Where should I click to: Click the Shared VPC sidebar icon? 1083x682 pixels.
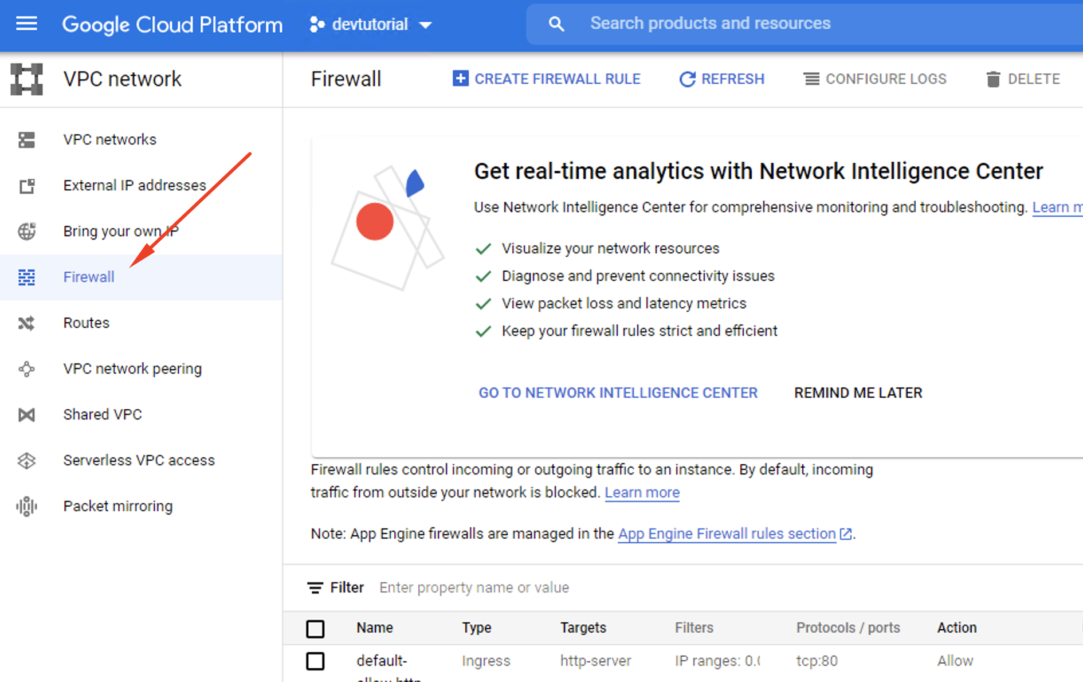(26, 414)
